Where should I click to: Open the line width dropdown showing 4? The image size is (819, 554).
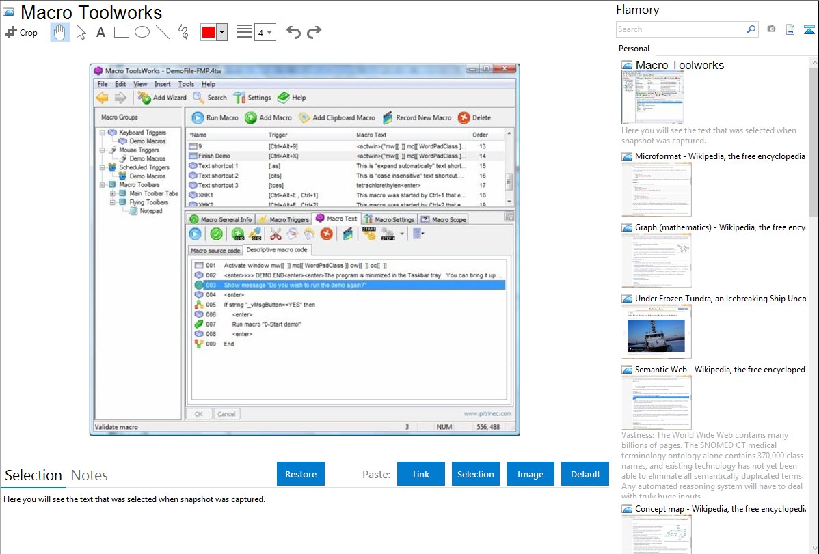point(265,33)
